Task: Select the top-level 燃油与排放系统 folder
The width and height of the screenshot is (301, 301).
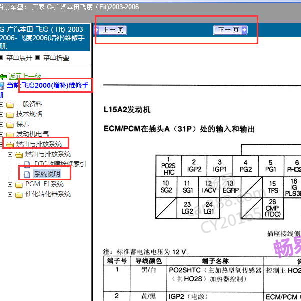Action: tap(39, 144)
